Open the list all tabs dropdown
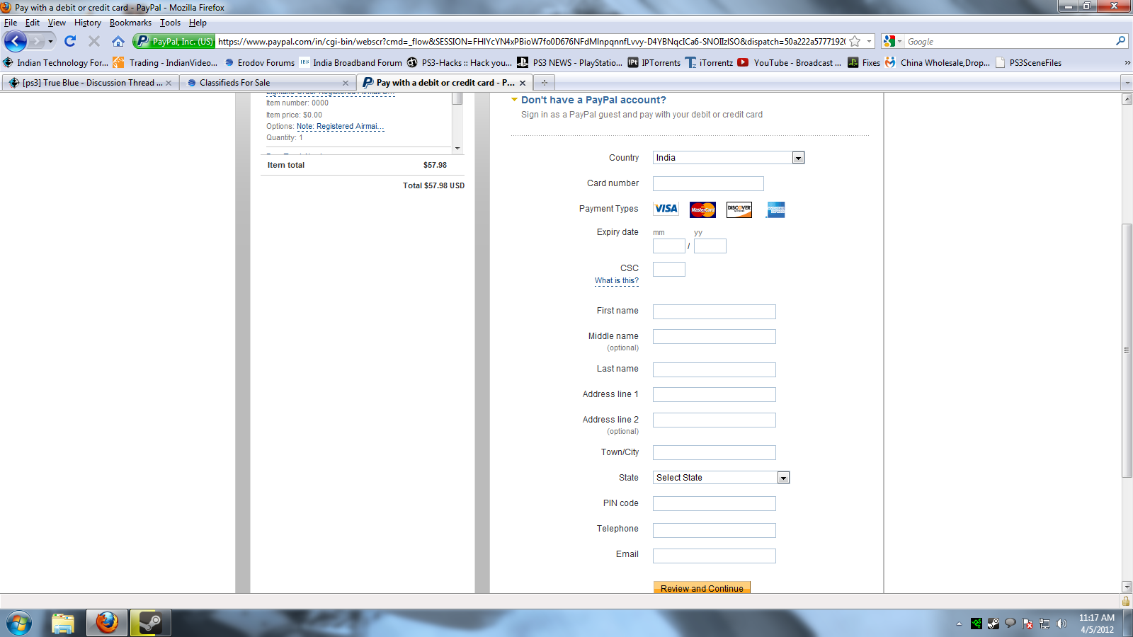This screenshot has height=637, width=1133. [1127, 83]
